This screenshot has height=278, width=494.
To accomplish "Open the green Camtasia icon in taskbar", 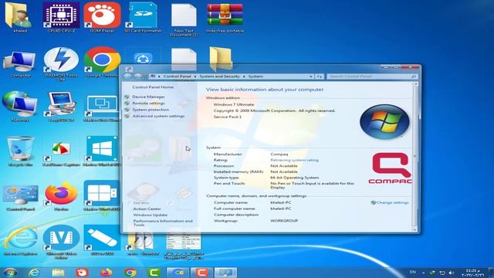I will point(154,272).
